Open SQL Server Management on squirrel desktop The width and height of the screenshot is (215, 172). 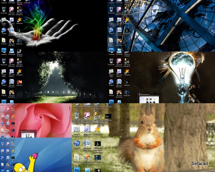(x=98, y=116)
